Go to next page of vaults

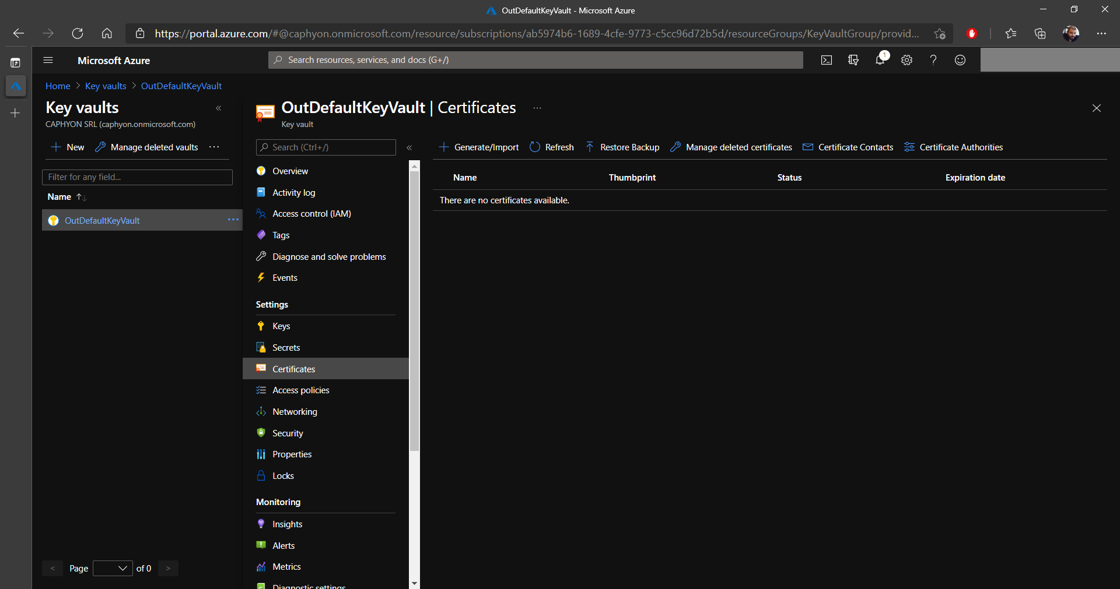click(168, 568)
